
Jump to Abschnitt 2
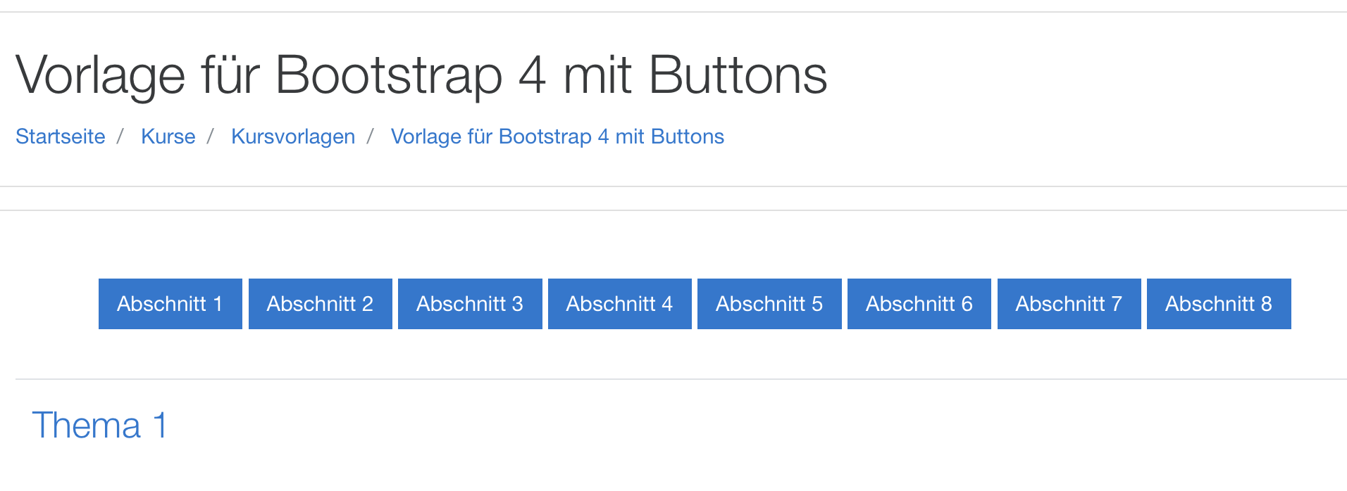pyautogui.click(x=320, y=304)
